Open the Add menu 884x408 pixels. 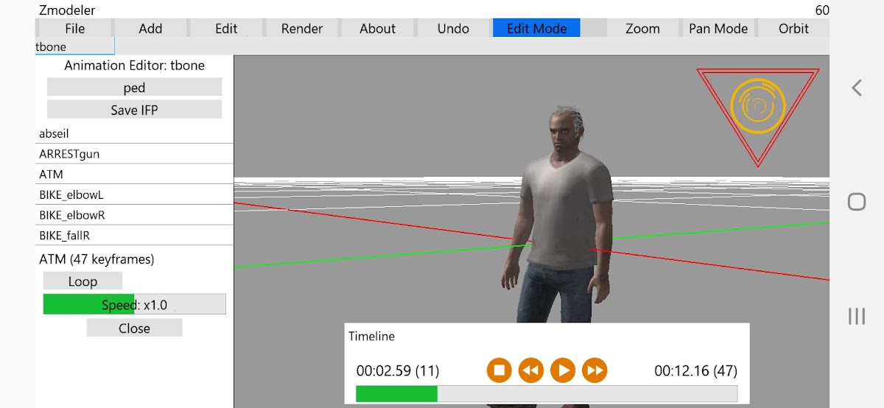point(150,29)
